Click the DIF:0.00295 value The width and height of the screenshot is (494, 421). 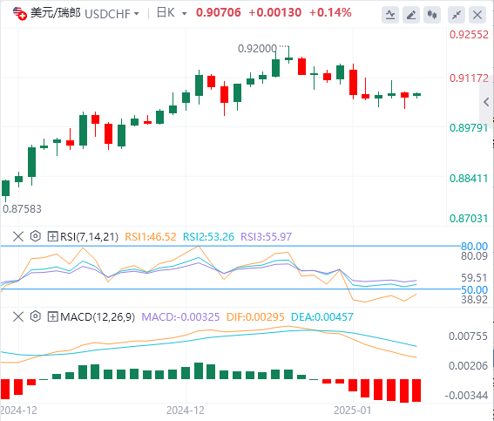coord(255,316)
